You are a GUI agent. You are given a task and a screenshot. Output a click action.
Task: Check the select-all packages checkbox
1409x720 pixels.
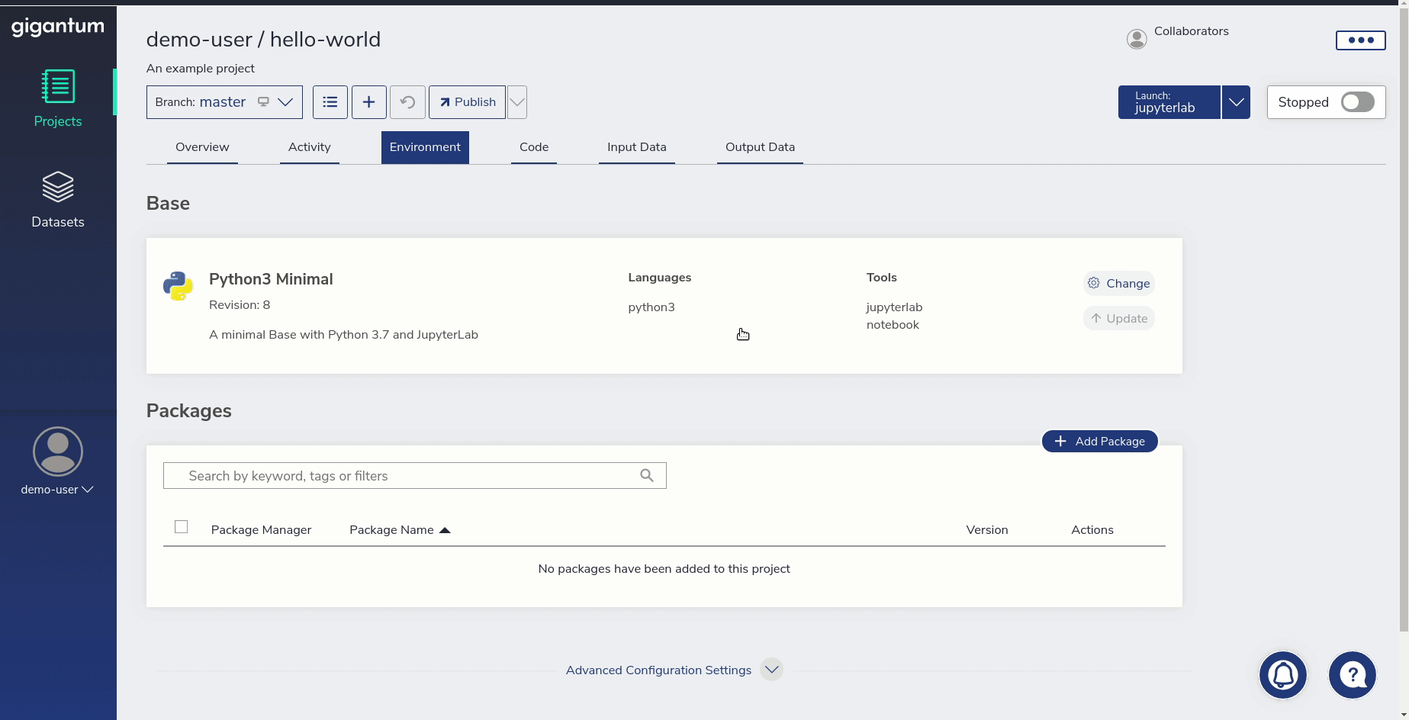coord(182,527)
